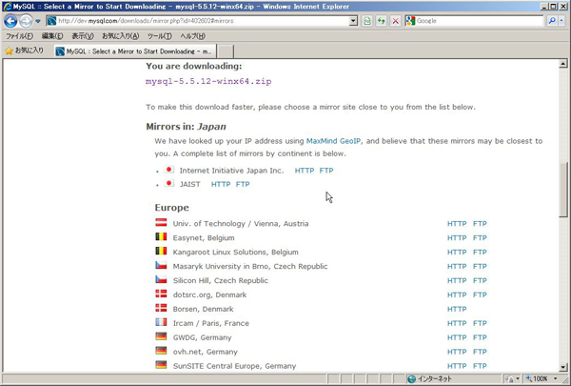The image size is (571, 386).
Task: Click the browser Back arrow button
Action: (10, 21)
